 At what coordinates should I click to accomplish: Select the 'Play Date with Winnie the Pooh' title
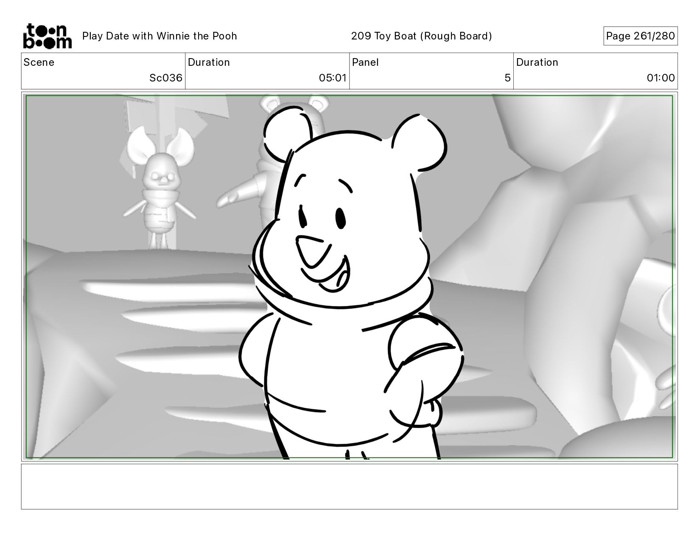[x=160, y=36]
